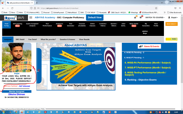Screen dimensions: 183x114
Task: Open the messages list icon with badge
Action: [141, 17]
